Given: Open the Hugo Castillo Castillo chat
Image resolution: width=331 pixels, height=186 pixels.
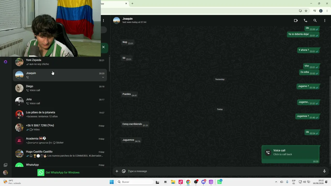Looking at the screenshot, I should (x=60, y=154).
